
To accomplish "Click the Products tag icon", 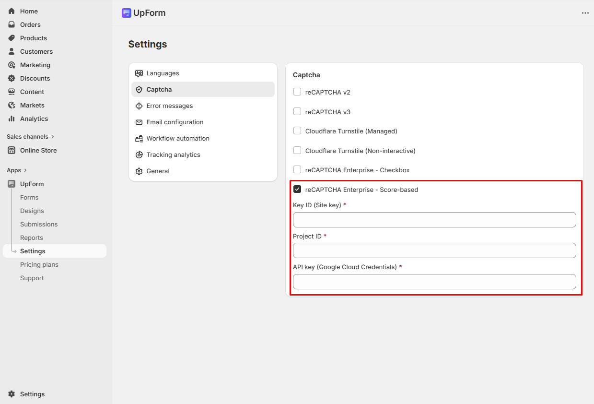I will coord(12,38).
